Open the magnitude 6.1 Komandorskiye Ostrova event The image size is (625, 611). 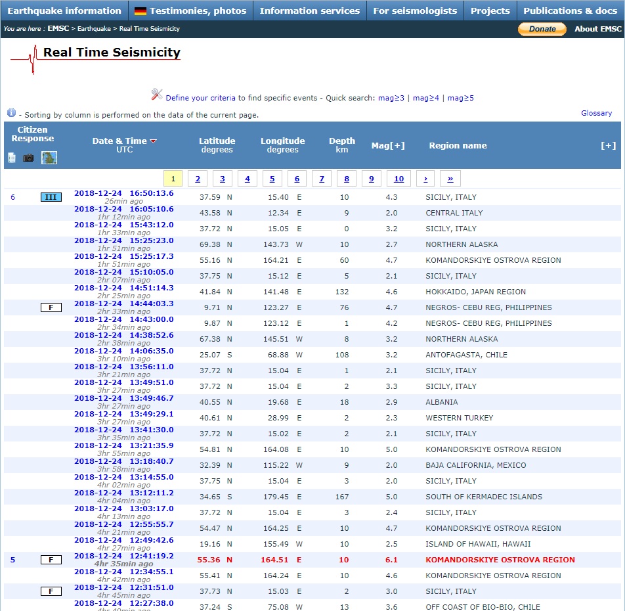123,556
